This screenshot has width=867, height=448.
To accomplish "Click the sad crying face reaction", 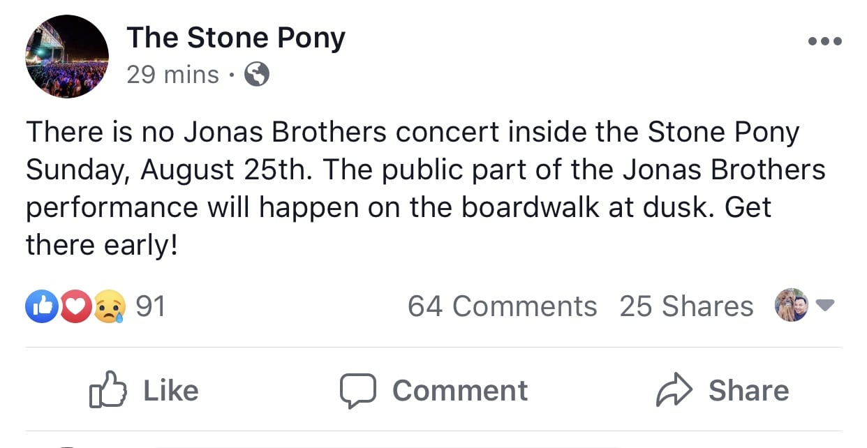I will pyautogui.click(x=110, y=307).
